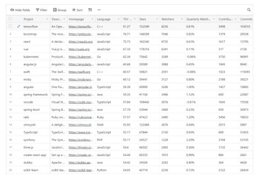
Task: Open the angular.io link
Action: (80, 87)
